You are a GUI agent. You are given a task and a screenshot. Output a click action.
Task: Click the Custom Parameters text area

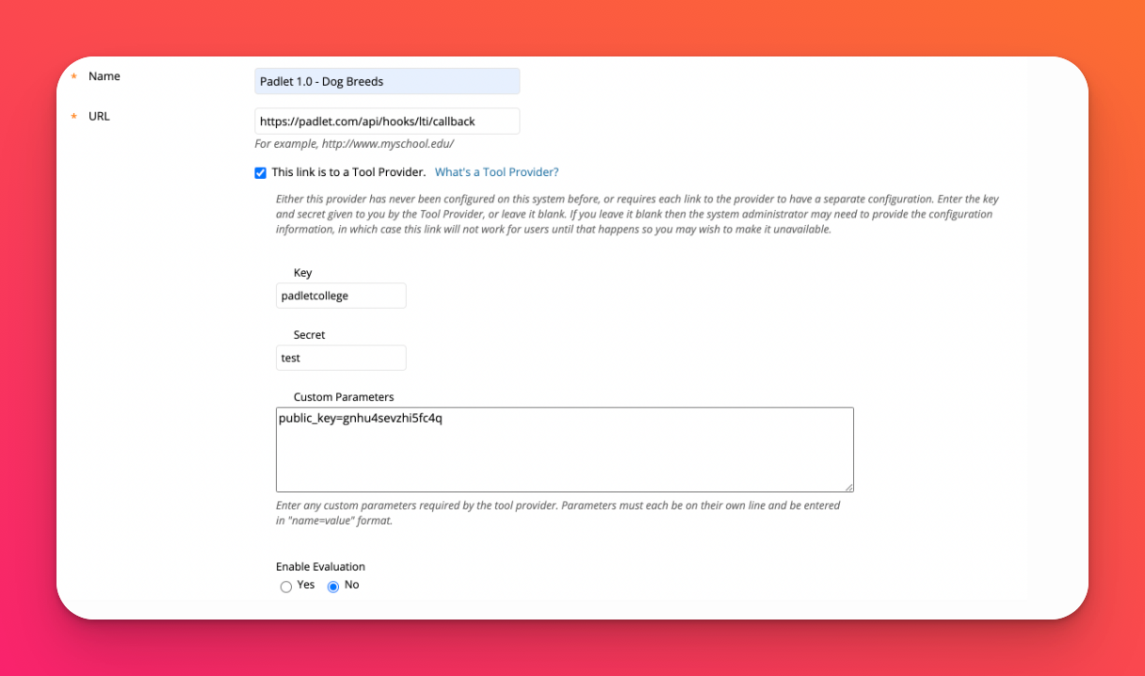click(565, 449)
